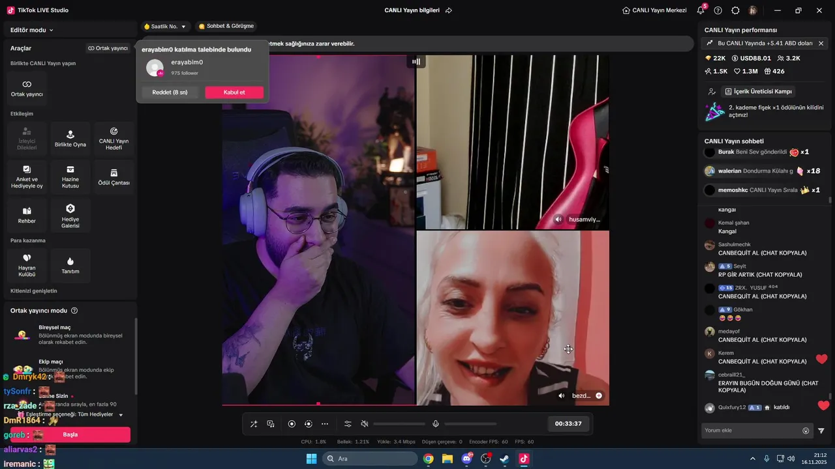Click the Başla button
Image resolution: width=835 pixels, height=469 pixels.
point(70,434)
